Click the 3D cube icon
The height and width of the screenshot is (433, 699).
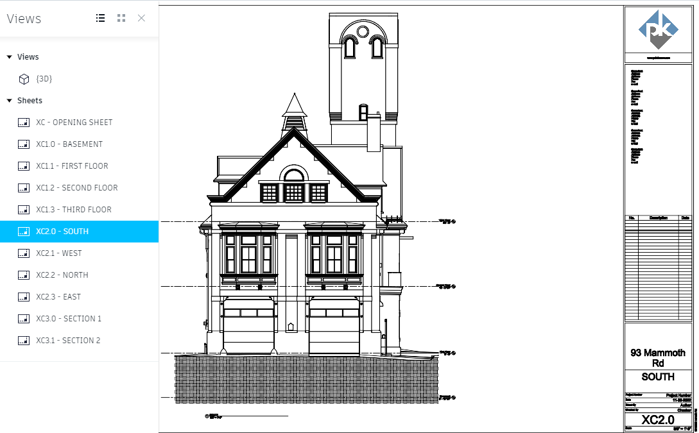[x=24, y=79]
